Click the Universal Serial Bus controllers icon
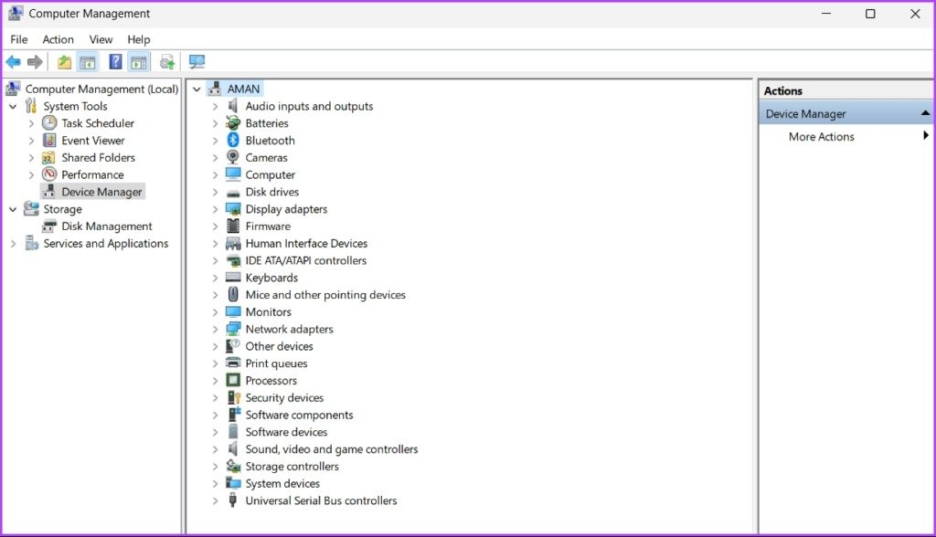Screen dimensions: 936x537 tap(233, 500)
